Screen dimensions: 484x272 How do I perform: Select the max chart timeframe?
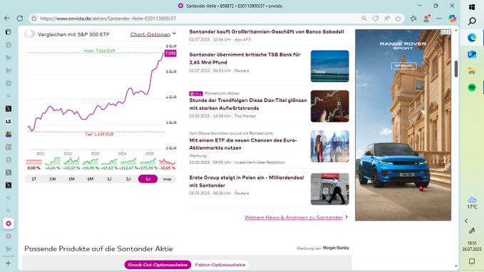(167, 179)
